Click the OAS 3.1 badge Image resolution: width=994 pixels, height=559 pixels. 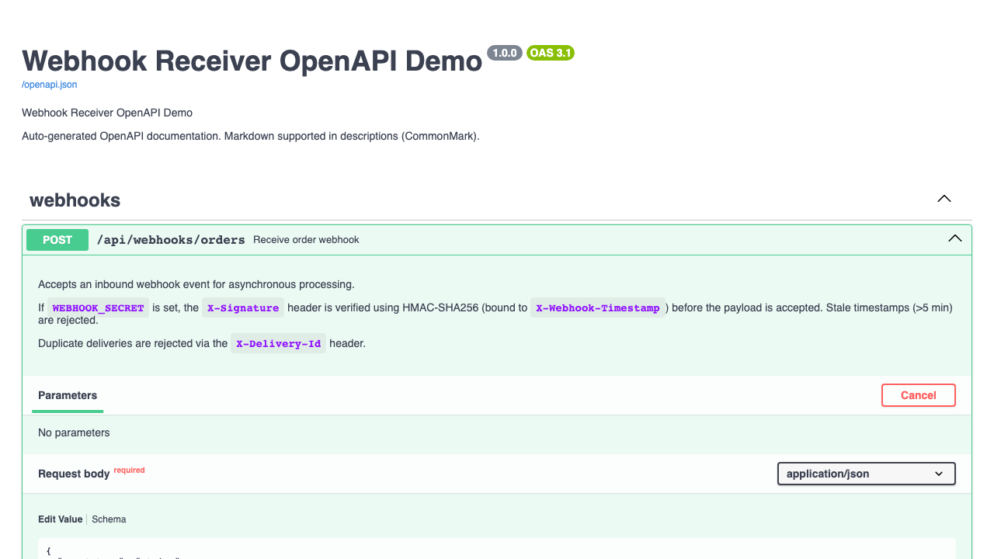[551, 53]
